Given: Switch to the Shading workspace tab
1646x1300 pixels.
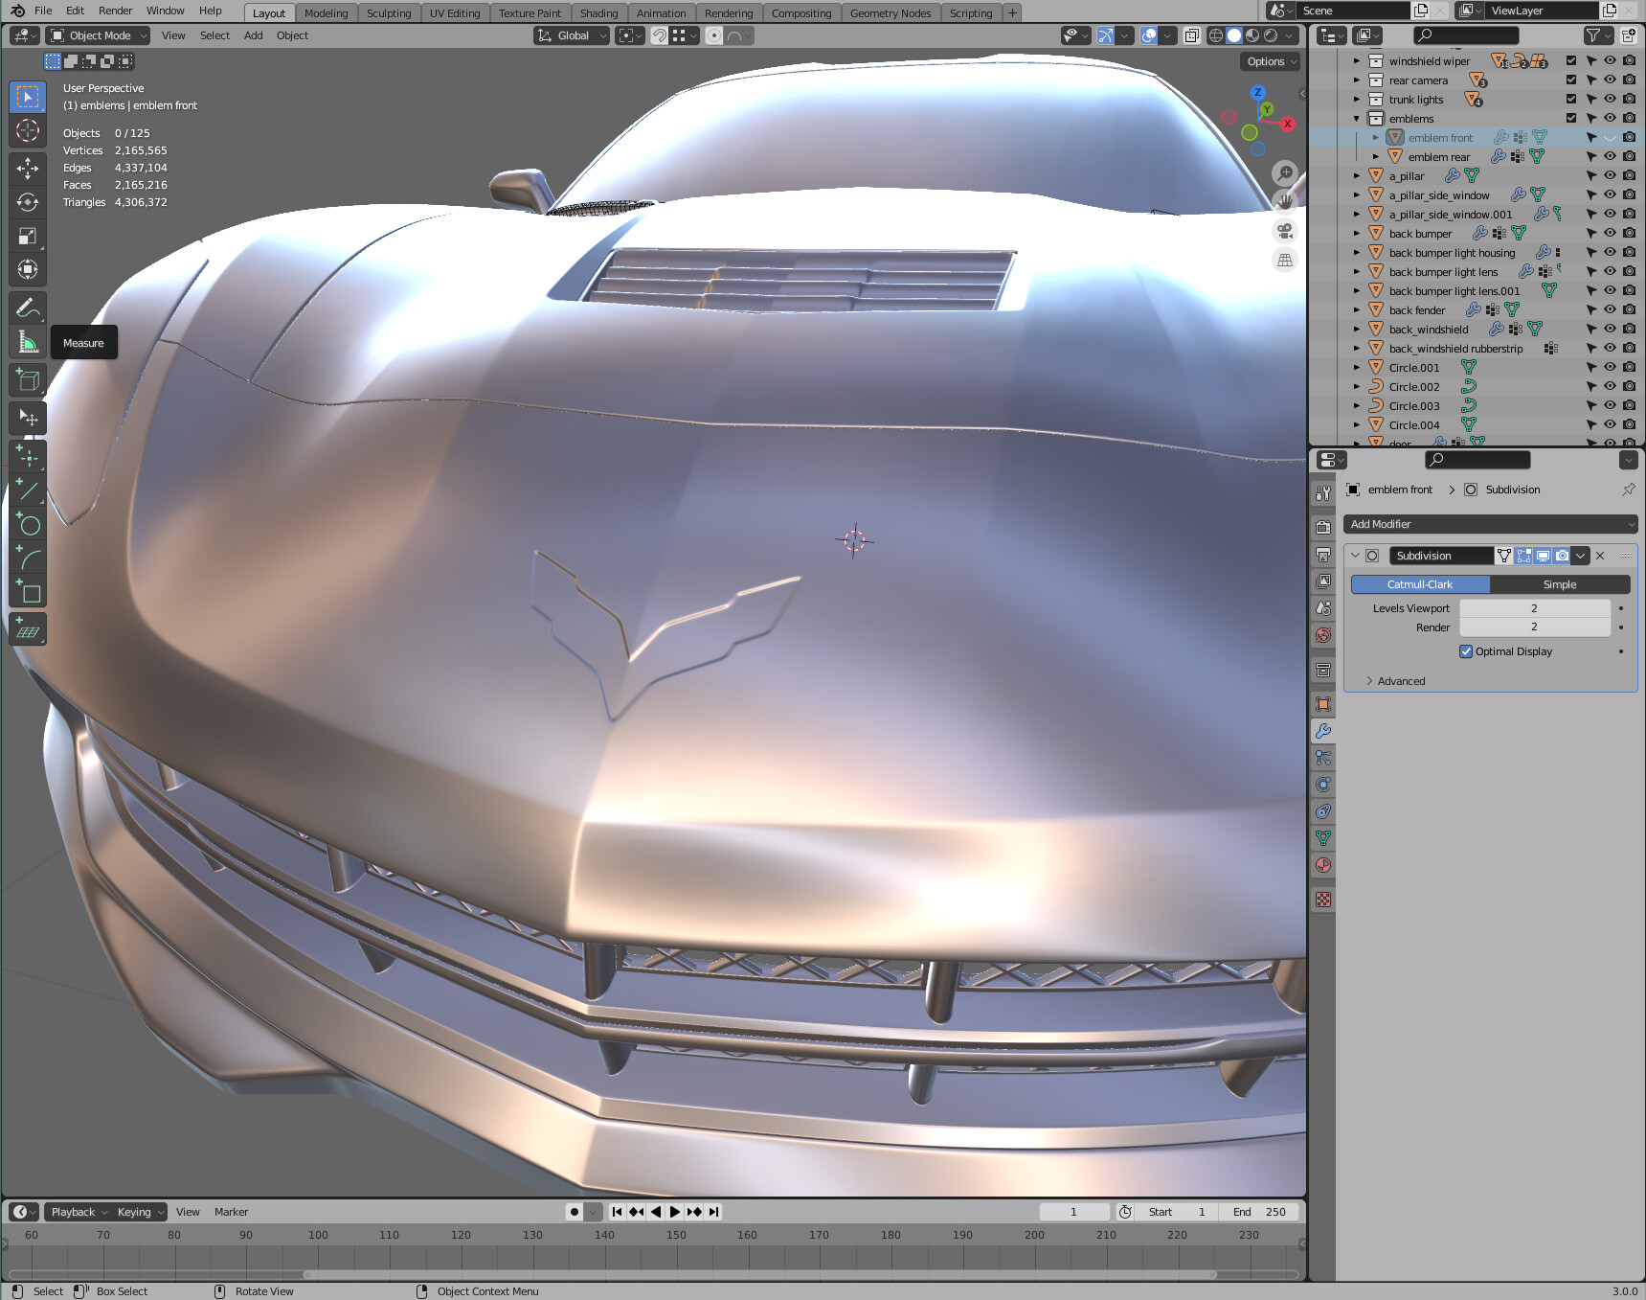Looking at the screenshot, I should 598,13.
